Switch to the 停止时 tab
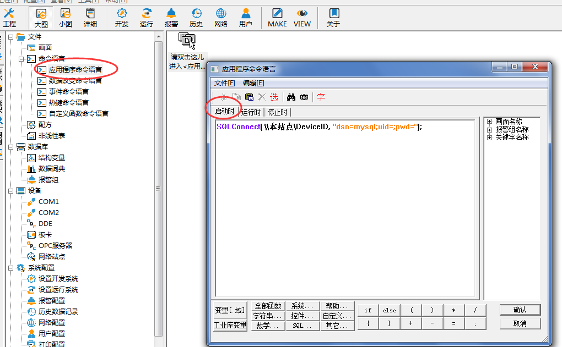 point(277,112)
